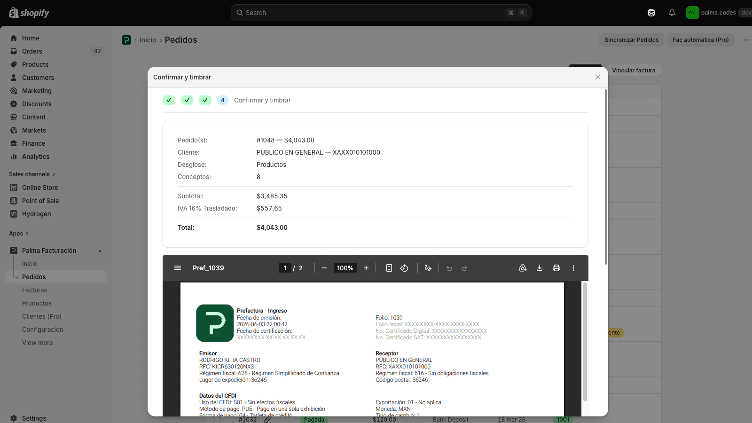This screenshot has width=752, height=423.
Task: Close the Confirmar y timbrar dialog
Action: click(598, 77)
